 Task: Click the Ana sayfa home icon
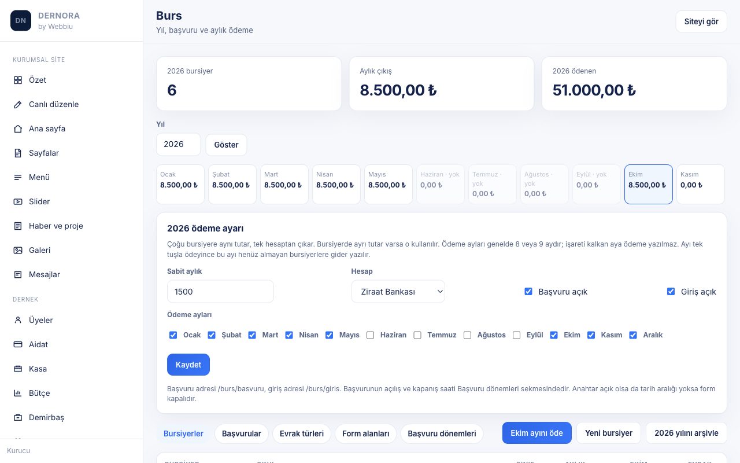click(x=18, y=129)
